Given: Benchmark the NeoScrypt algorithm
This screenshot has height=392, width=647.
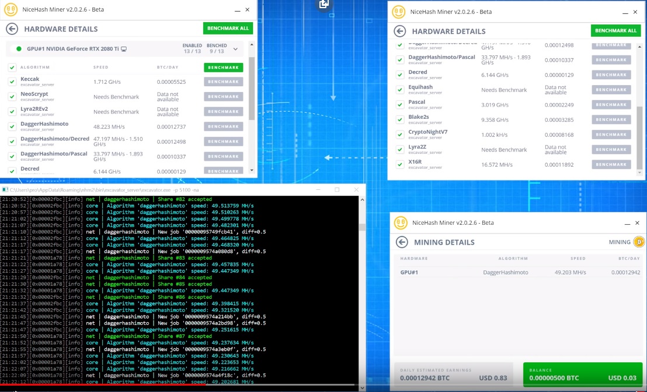Looking at the screenshot, I should [223, 97].
